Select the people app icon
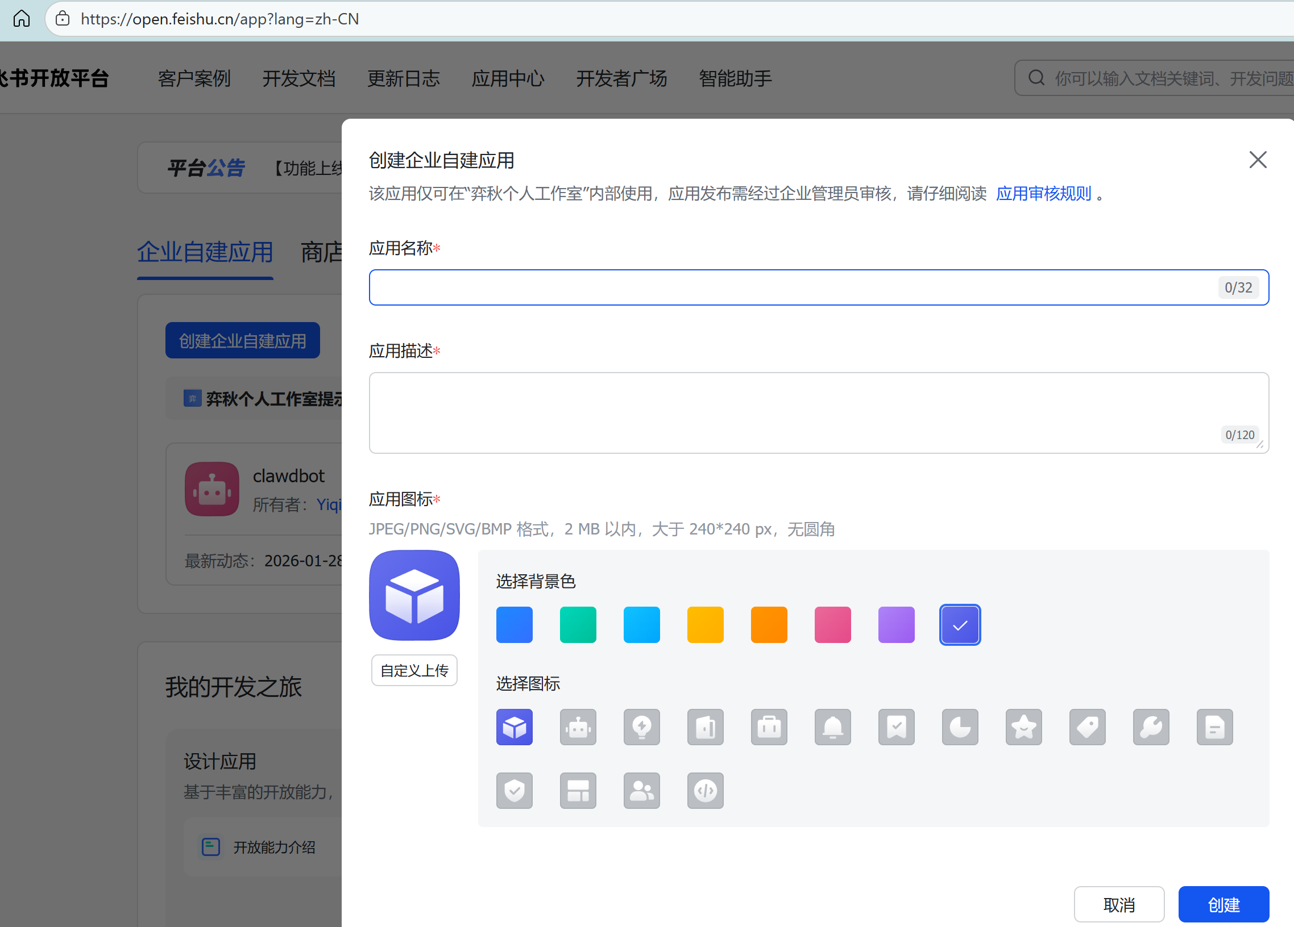1294x927 pixels. point(641,790)
